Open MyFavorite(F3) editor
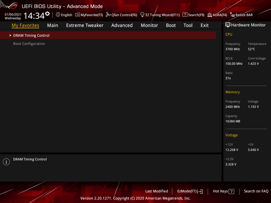This screenshot has width=271, height=203. (x=92, y=15)
